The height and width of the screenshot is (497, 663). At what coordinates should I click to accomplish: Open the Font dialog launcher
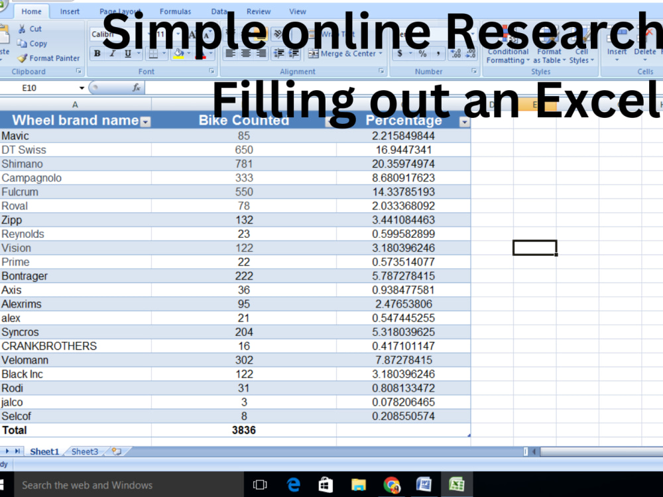click(x=211, y=71)
